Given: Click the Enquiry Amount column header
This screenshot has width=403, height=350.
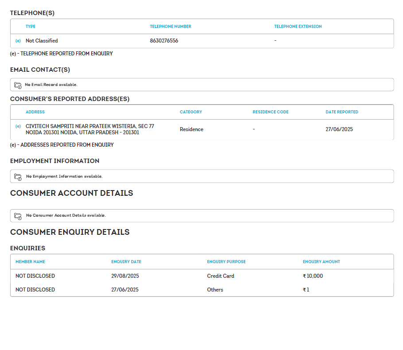Looking at the screenshot, I should [x=322, y=262].
